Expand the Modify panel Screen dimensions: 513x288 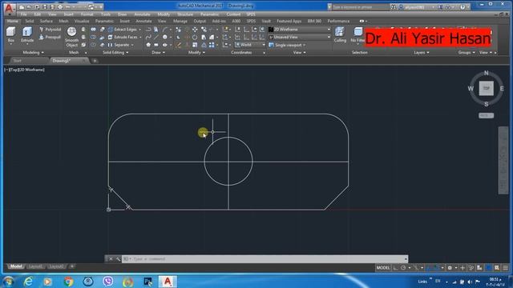196,53
